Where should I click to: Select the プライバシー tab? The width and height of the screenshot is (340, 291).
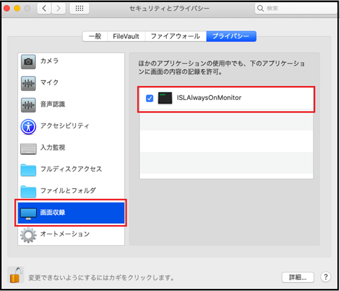[x=231, y=36]
